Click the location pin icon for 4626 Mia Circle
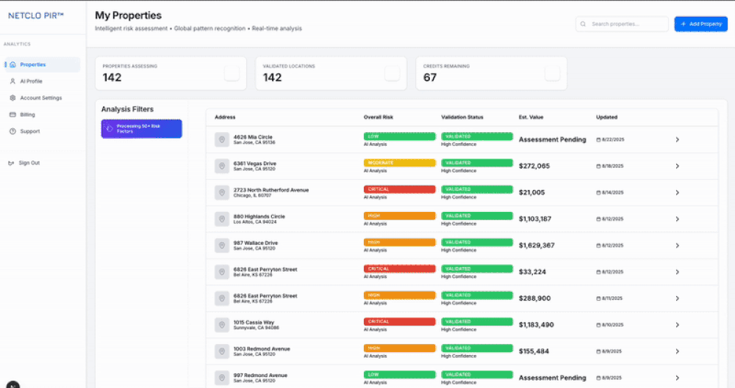 point(222,139)
